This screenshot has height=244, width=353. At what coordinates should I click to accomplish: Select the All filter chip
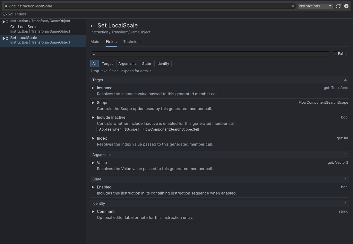pos(94,64)
